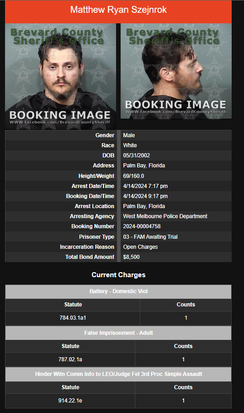
Task: Select booking number '2024-00004758'
Action: (x=142, y=226)
